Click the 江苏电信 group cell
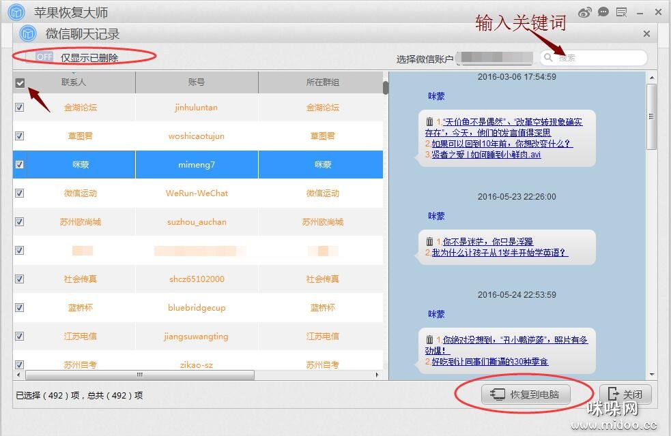 323,336
